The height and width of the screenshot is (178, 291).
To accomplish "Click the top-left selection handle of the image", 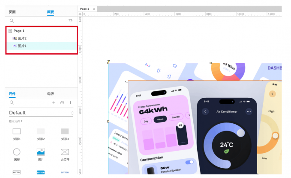I will [x=108, y=63].
